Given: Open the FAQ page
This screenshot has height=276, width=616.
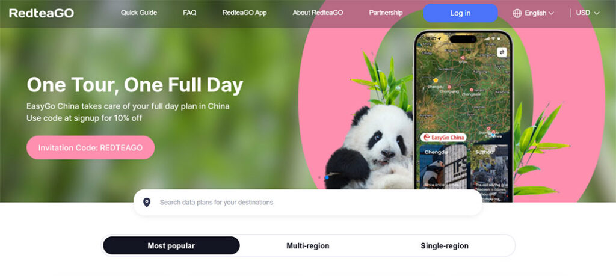Looking at the screenshot, I should (189, 13).
